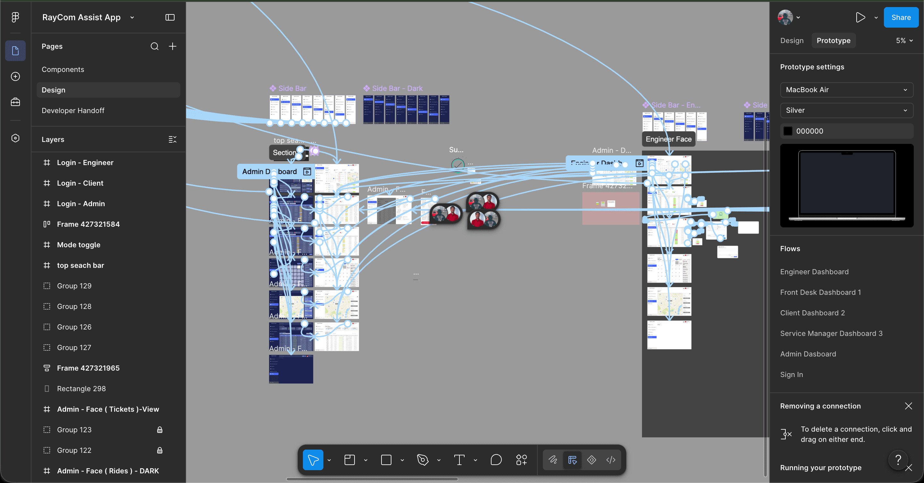
Task: Click the horizontal canvas scrollbar
Action: click(x=372, y=479)
